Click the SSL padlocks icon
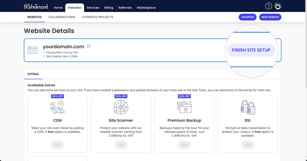This screenshot has height=161, width=307. (x=248, y=107)
